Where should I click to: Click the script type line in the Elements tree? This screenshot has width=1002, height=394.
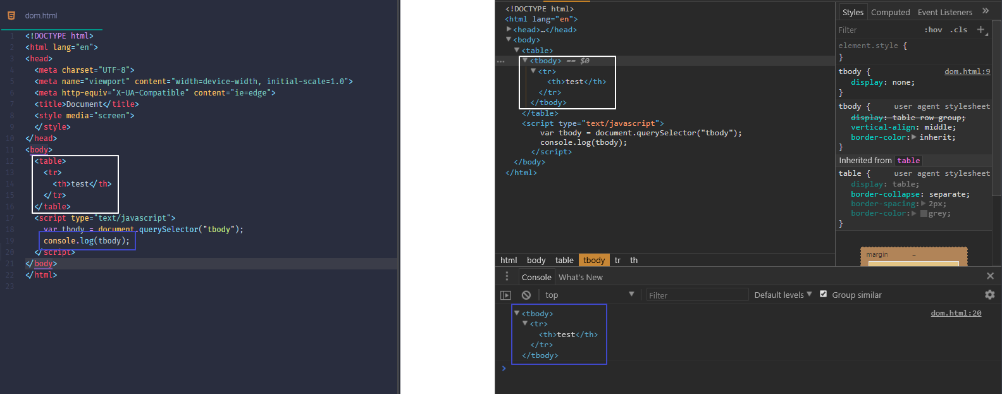(593, 123)
